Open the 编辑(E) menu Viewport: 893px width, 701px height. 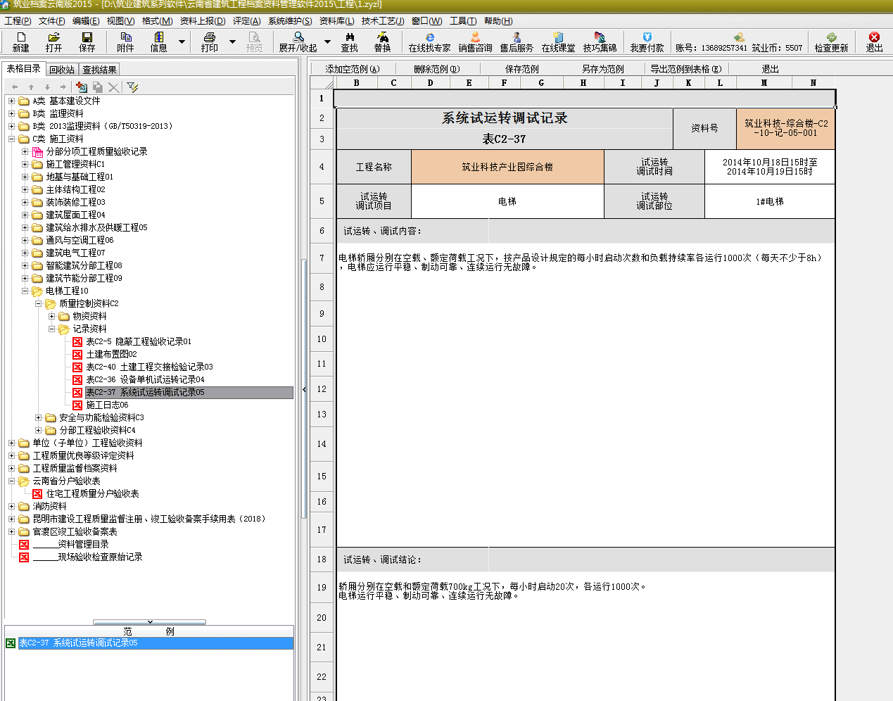point(86,21)
